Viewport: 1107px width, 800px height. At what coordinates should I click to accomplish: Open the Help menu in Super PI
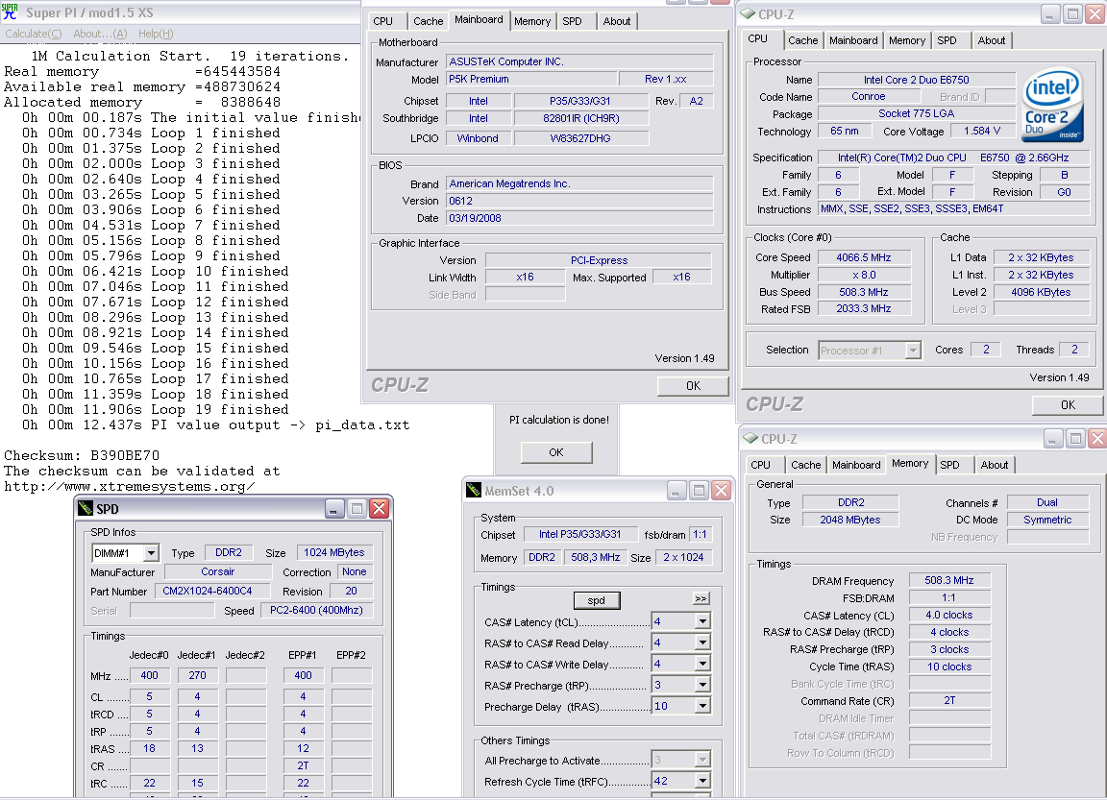(x=156, y=34)
